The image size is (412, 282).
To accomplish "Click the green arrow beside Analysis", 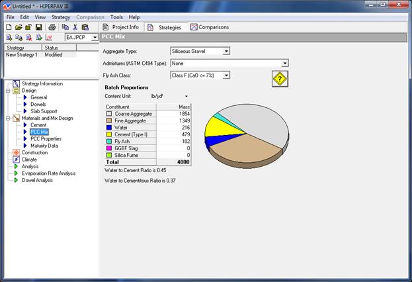I will (x=16, y=166).
